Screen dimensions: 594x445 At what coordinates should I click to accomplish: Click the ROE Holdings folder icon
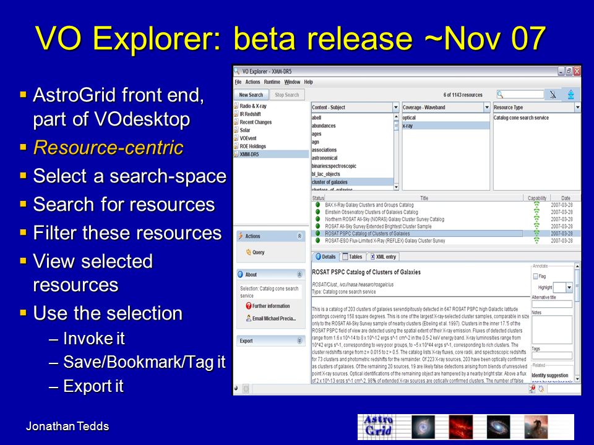click(x=236, y=146)
